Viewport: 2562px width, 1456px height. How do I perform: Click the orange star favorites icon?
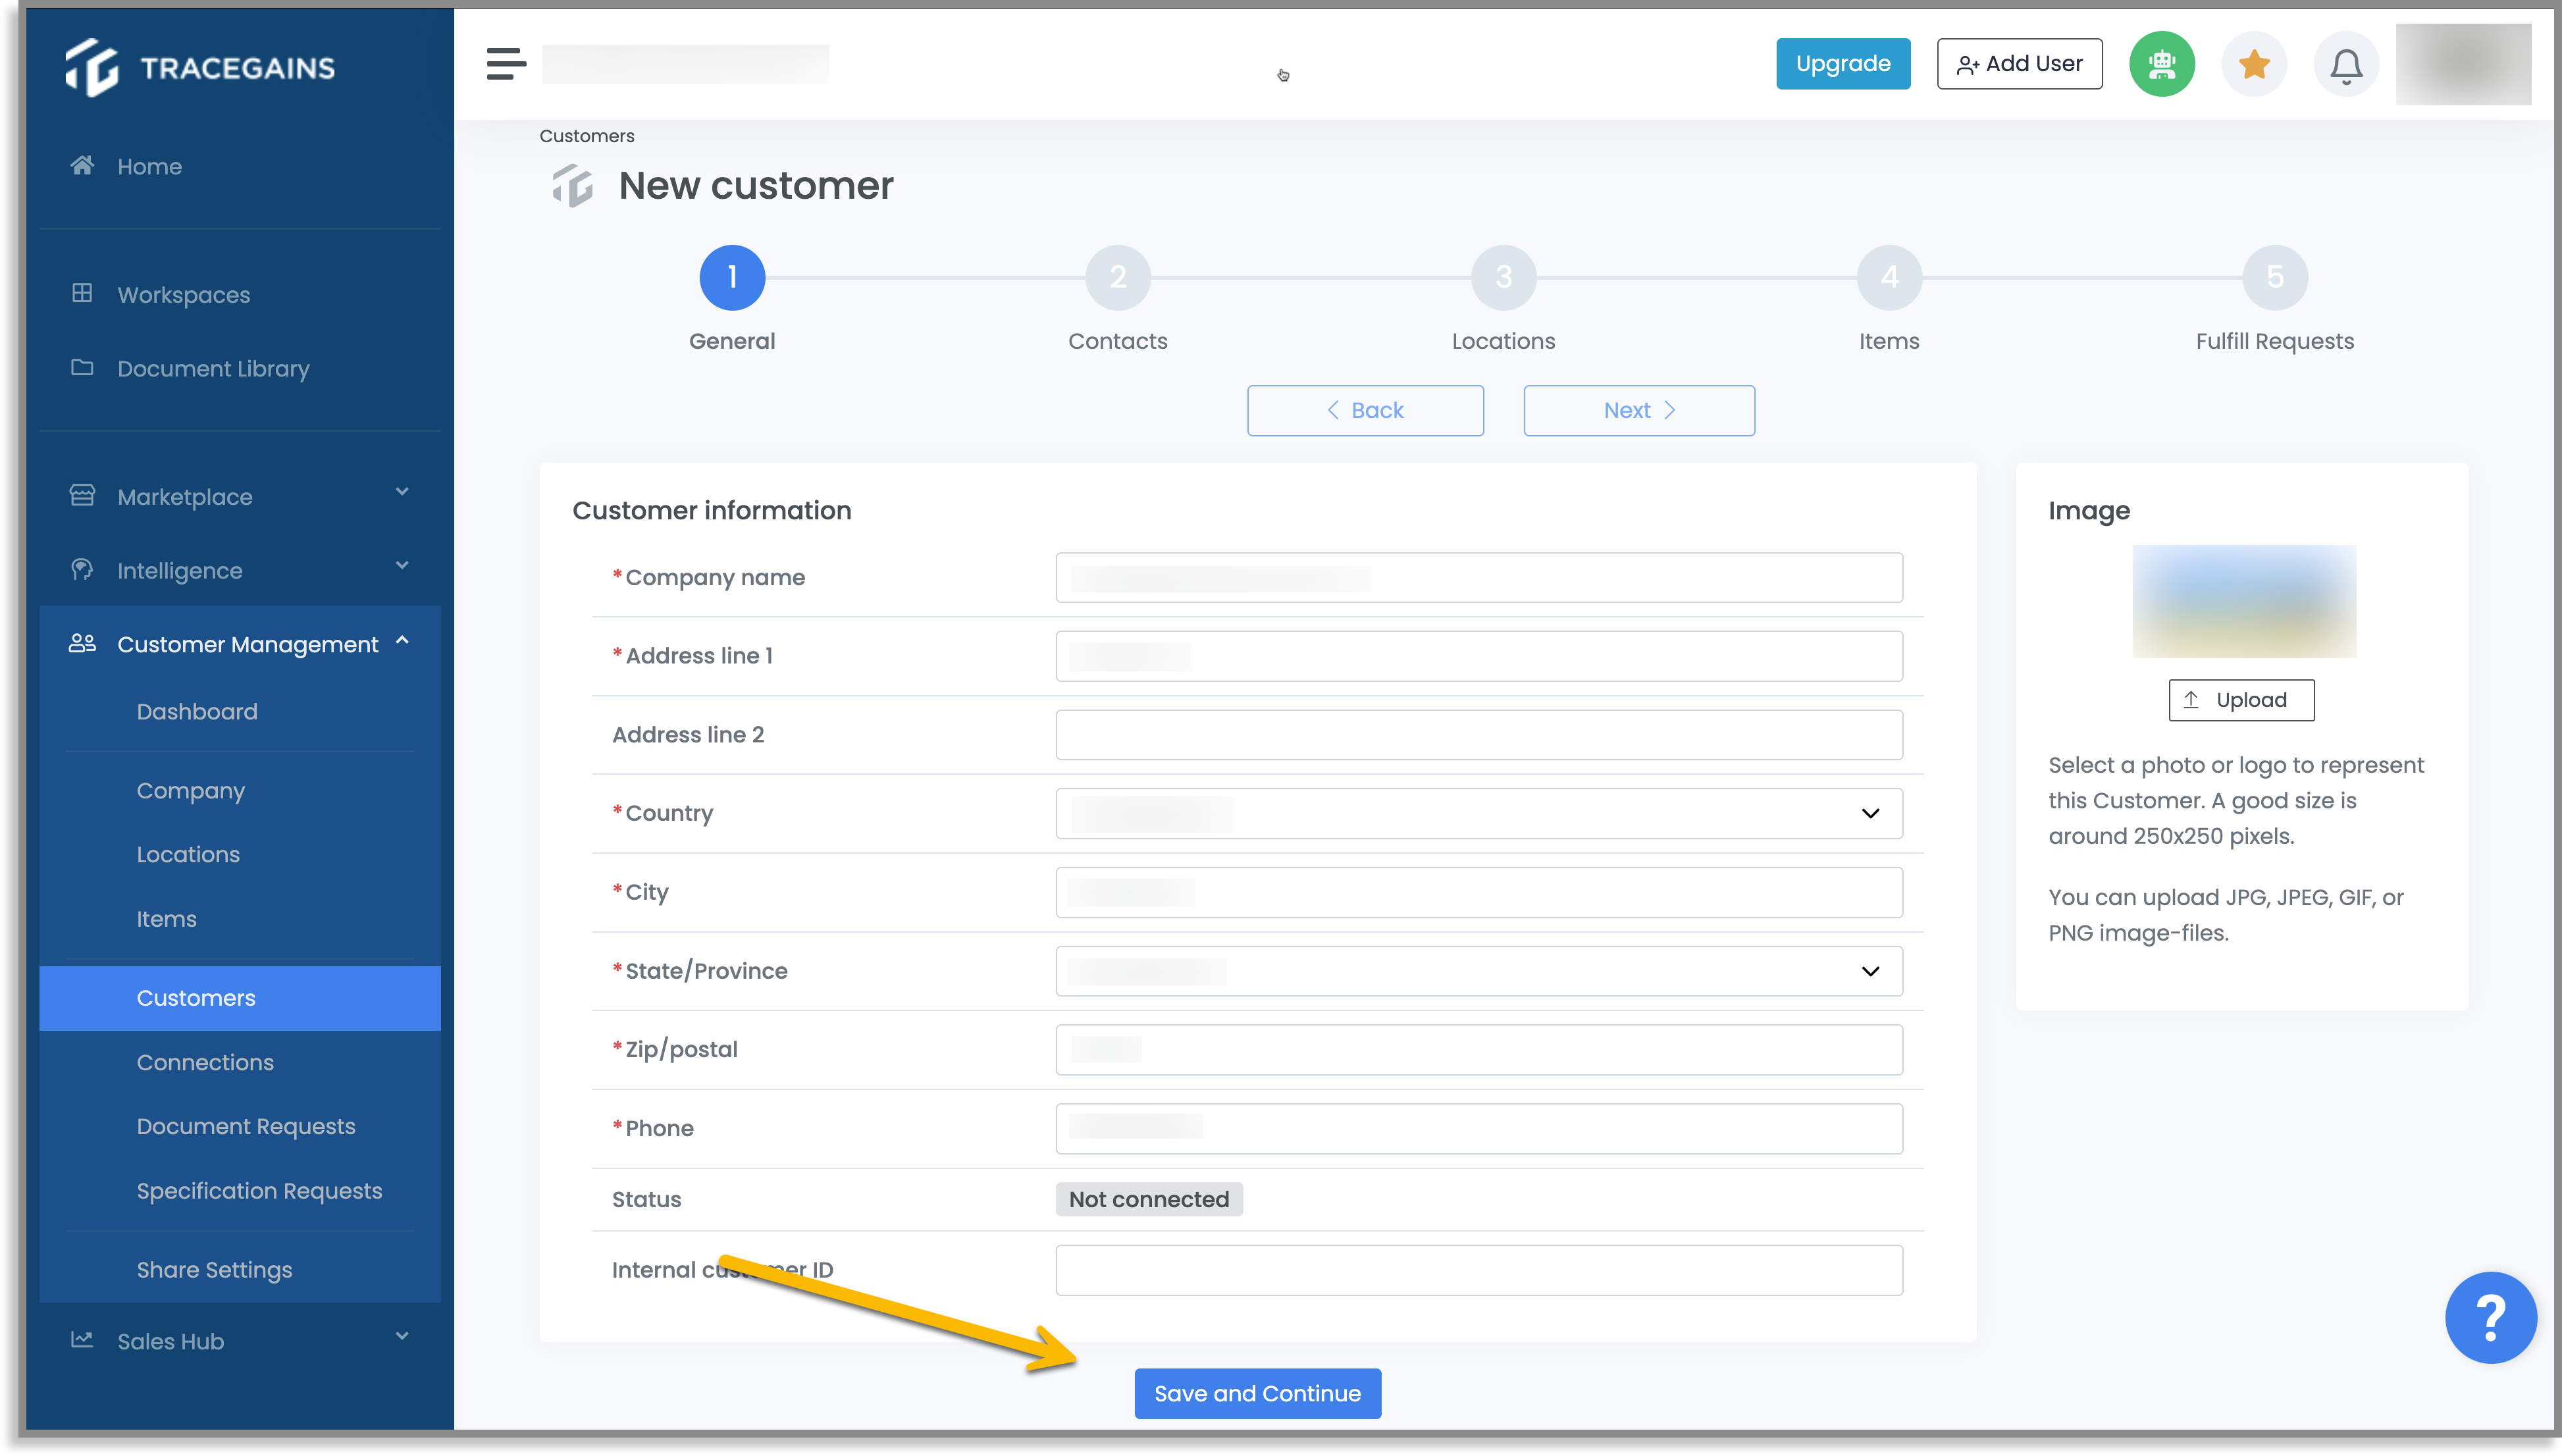click(x=2254, y=64)
